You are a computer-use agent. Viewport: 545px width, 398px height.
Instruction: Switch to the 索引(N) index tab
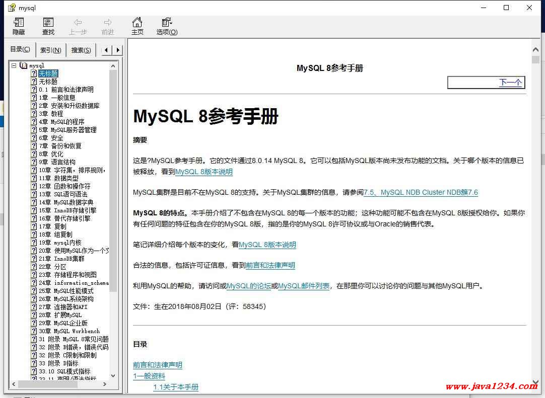click(x=51, y=50)
